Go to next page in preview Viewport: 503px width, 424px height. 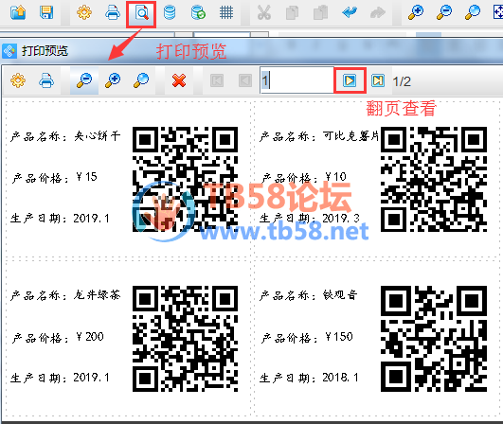(x=350, y=80)
